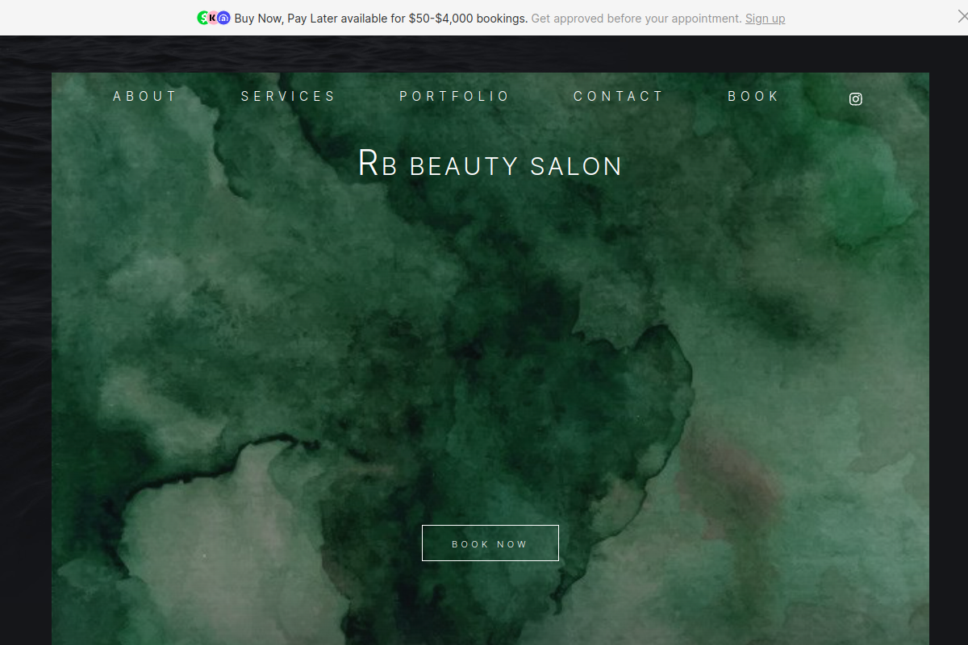Image resolution: width=968 pixels, height=645 pixels.
Task: Click the Book Now button
Action: point(490,543)
